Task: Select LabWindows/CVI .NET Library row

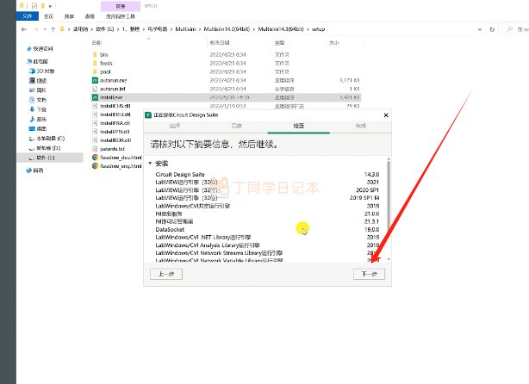Action: tap(267, 237)
